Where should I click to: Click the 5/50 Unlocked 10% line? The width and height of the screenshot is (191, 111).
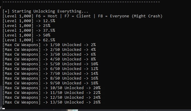tap(51, 64)
